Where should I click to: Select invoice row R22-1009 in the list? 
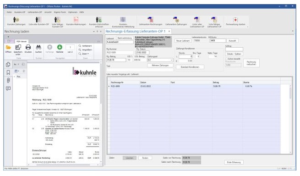pos(194,86)
